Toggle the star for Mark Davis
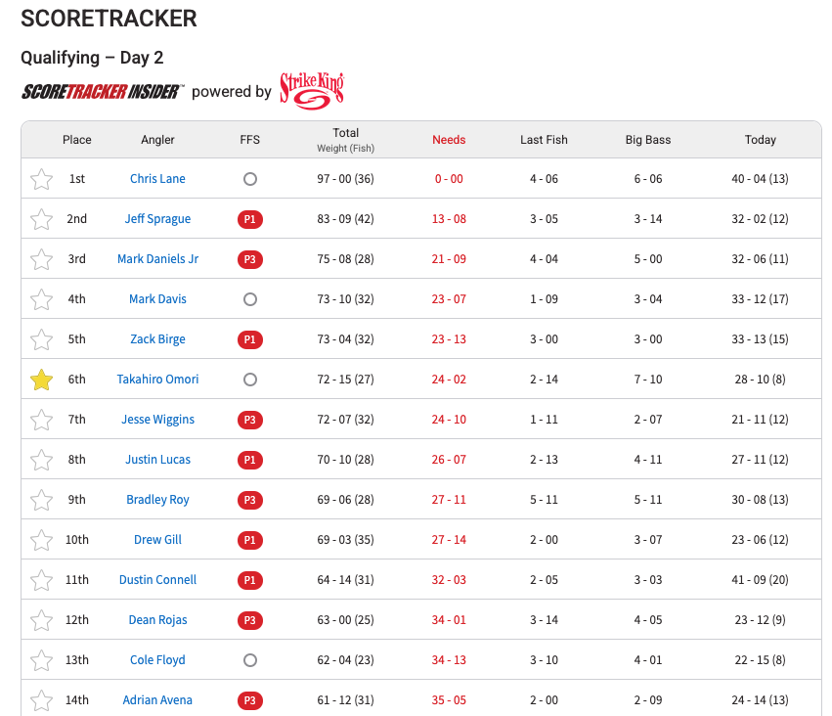 [41, 299]
